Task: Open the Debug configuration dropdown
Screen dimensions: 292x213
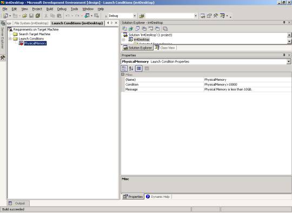Action: coord(135,16)
